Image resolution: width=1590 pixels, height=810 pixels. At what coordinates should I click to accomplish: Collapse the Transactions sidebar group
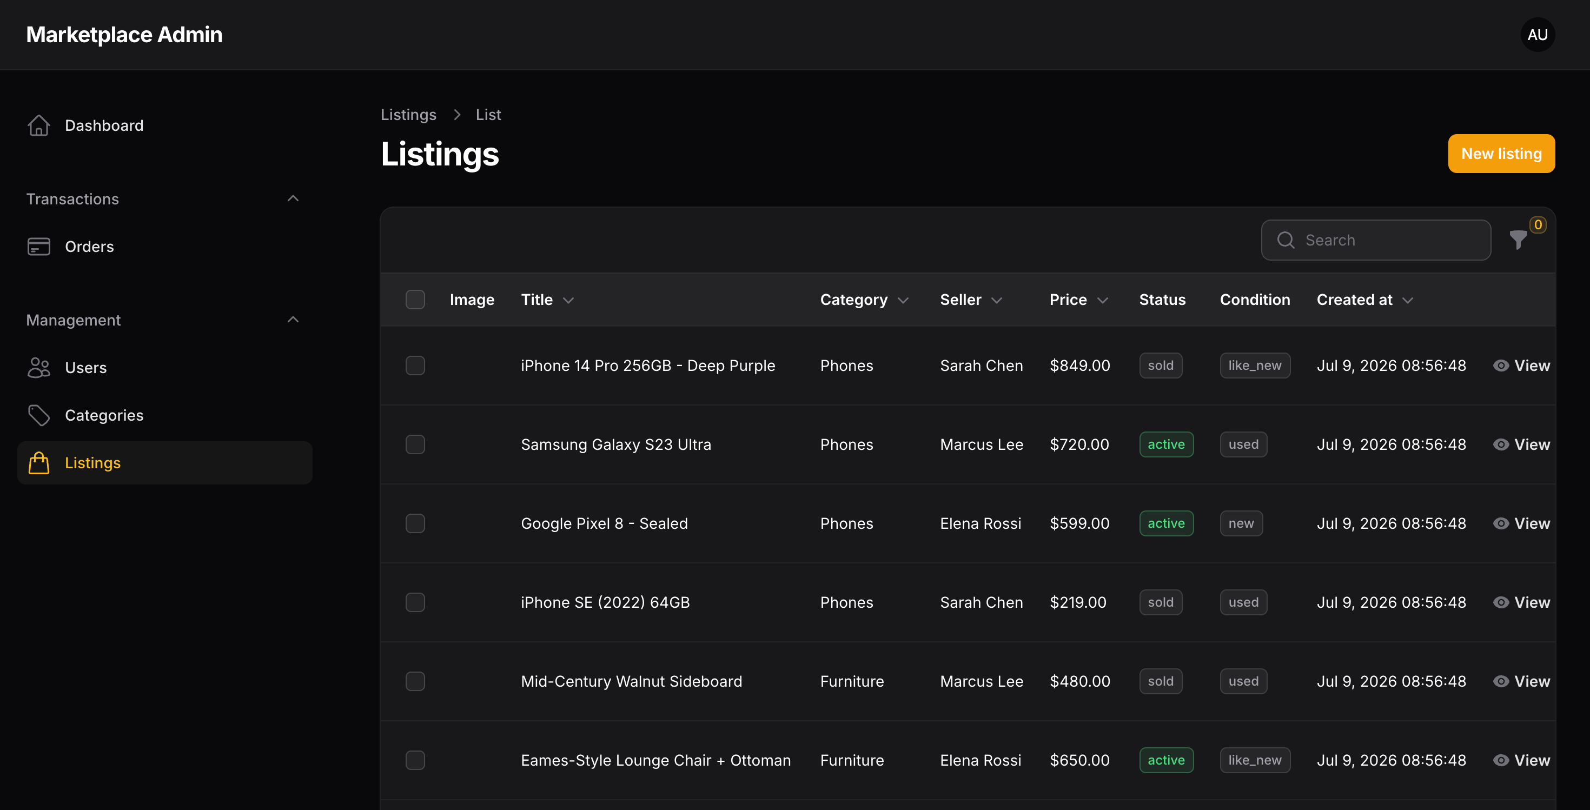[x=293, y=198]
